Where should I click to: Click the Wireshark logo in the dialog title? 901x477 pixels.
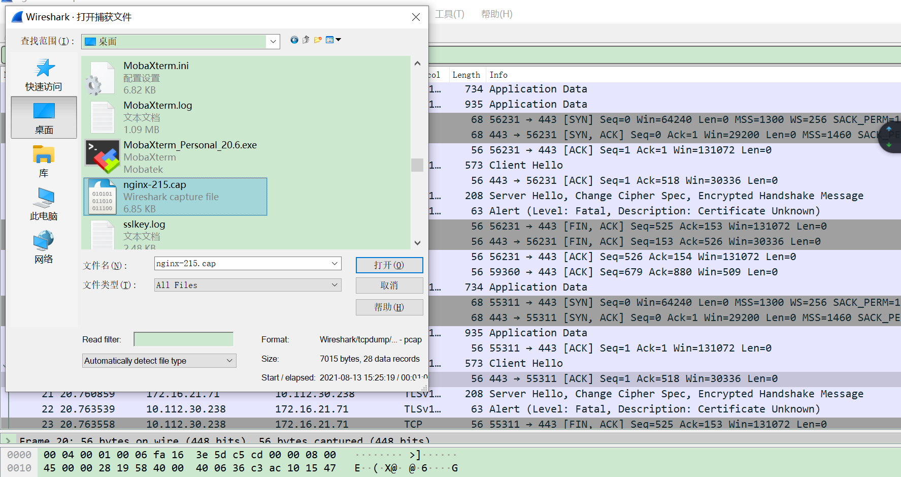(x=16, y=16)
